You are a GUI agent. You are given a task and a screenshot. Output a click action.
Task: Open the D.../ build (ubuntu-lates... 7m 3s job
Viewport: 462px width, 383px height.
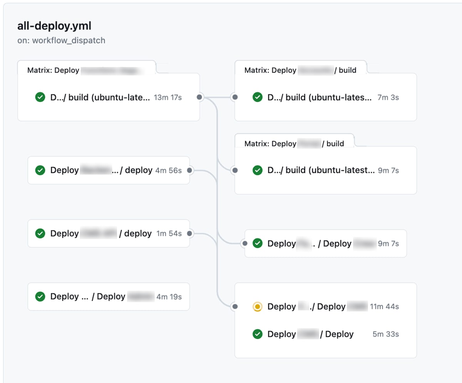pyautogui.click(x=326, y=97)
